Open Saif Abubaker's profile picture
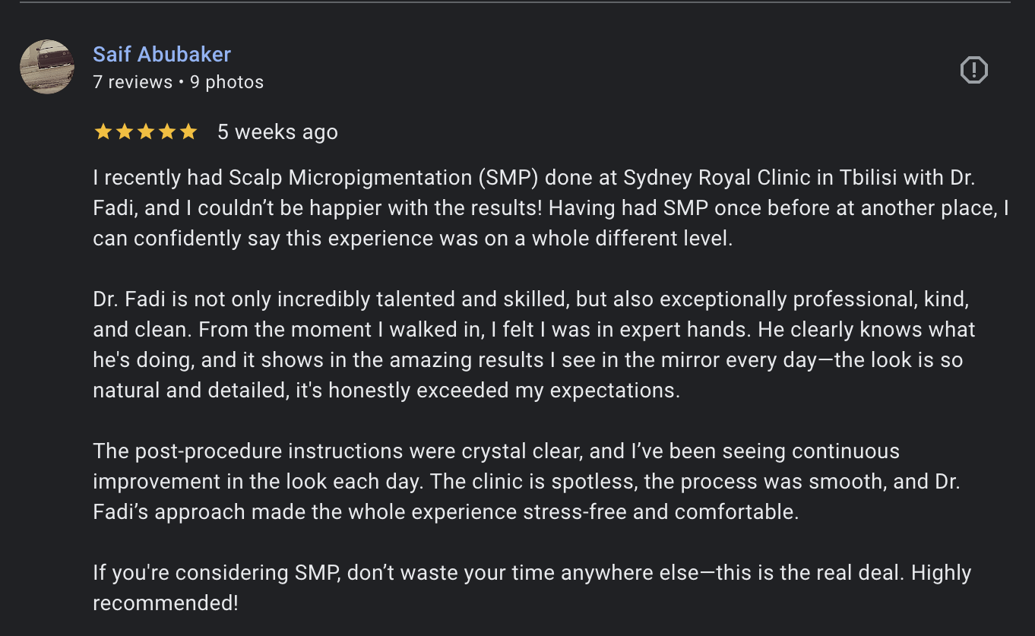The height and width of the screenshot is (636, 1035). (x=47, y=67)
